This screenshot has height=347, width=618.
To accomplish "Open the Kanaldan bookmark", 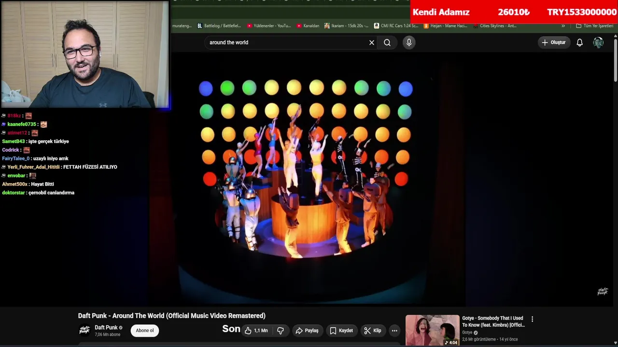I will pos(308,26).
